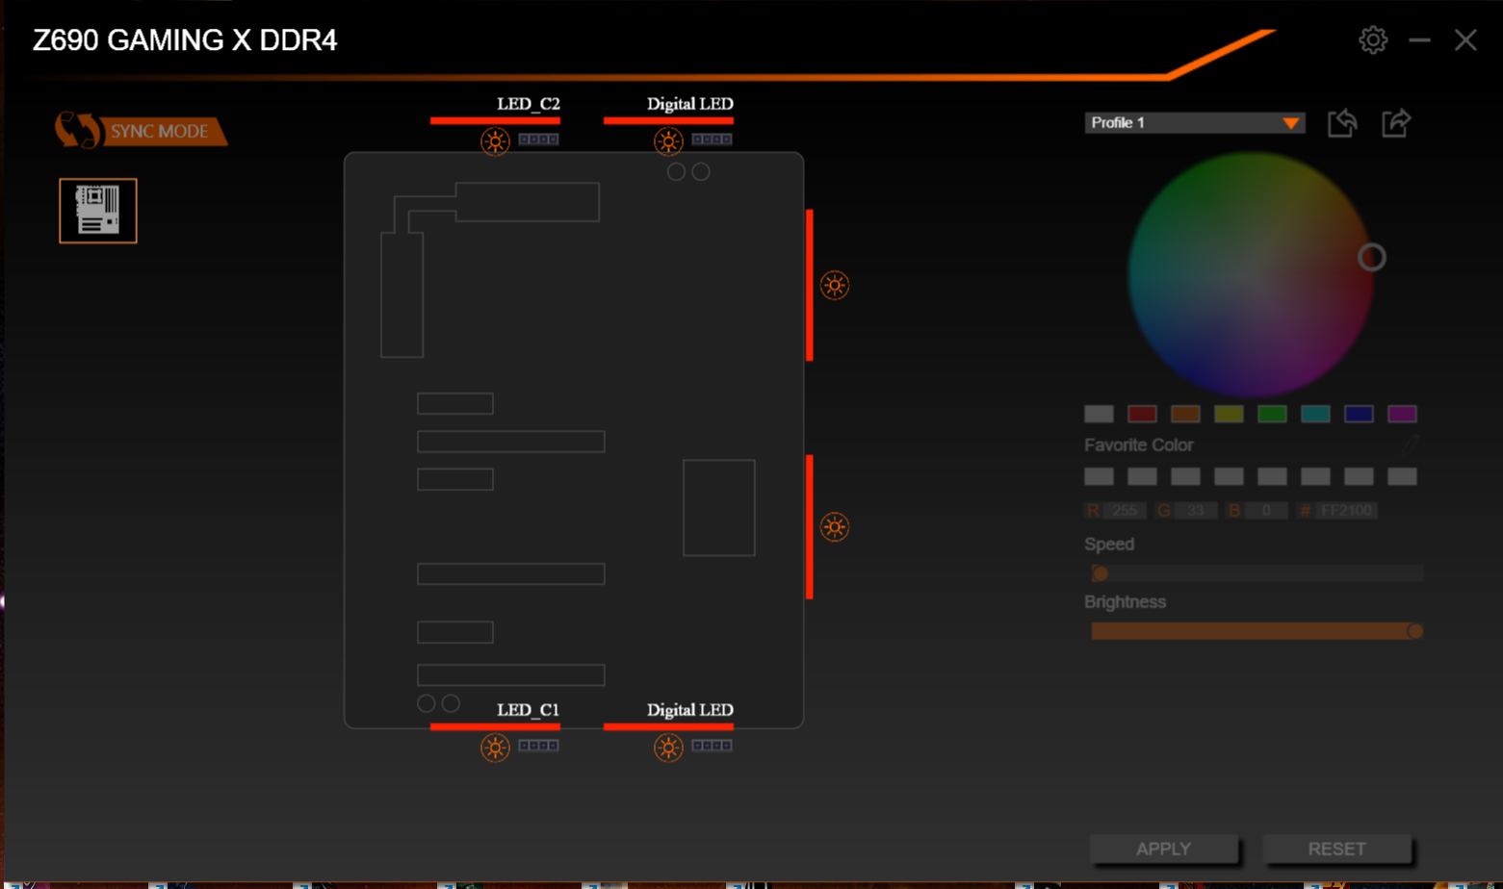The width and height of the screenshot is (1503, 889).
Task: Click the Speed slider handle
Action: [1100, 573]
